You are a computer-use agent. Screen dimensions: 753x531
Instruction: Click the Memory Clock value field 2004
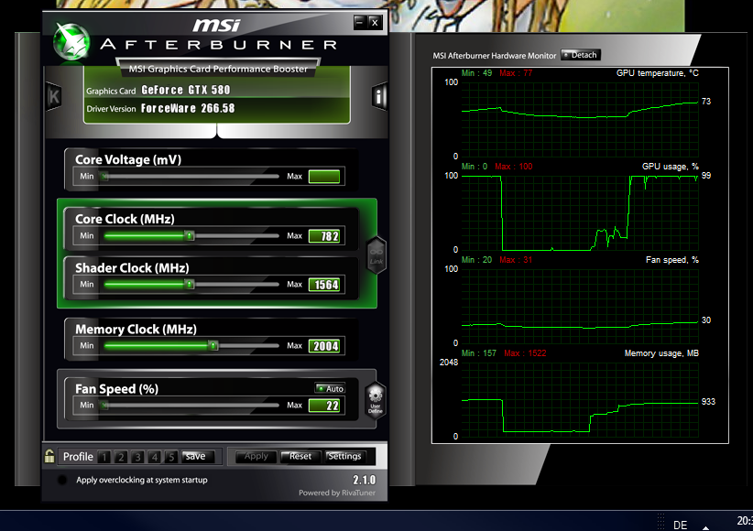click(x=324, y=346)
